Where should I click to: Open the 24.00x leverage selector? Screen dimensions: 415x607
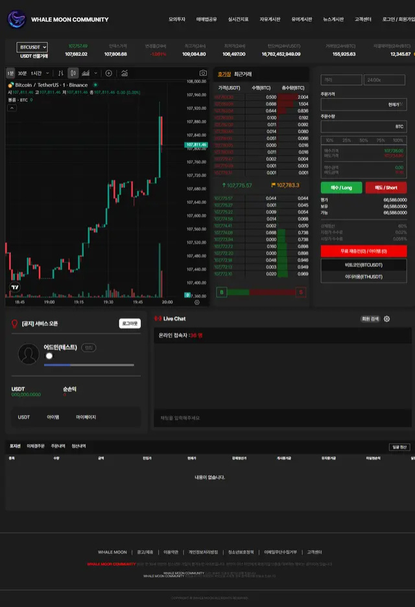pos(385,80)
